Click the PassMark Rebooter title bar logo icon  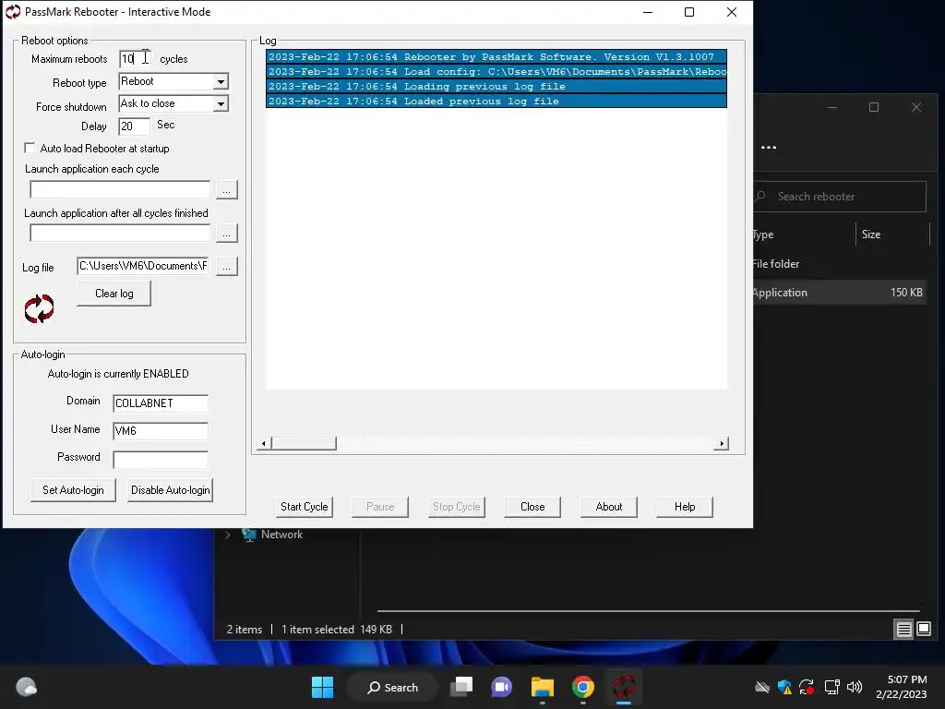tap(13, 11)
